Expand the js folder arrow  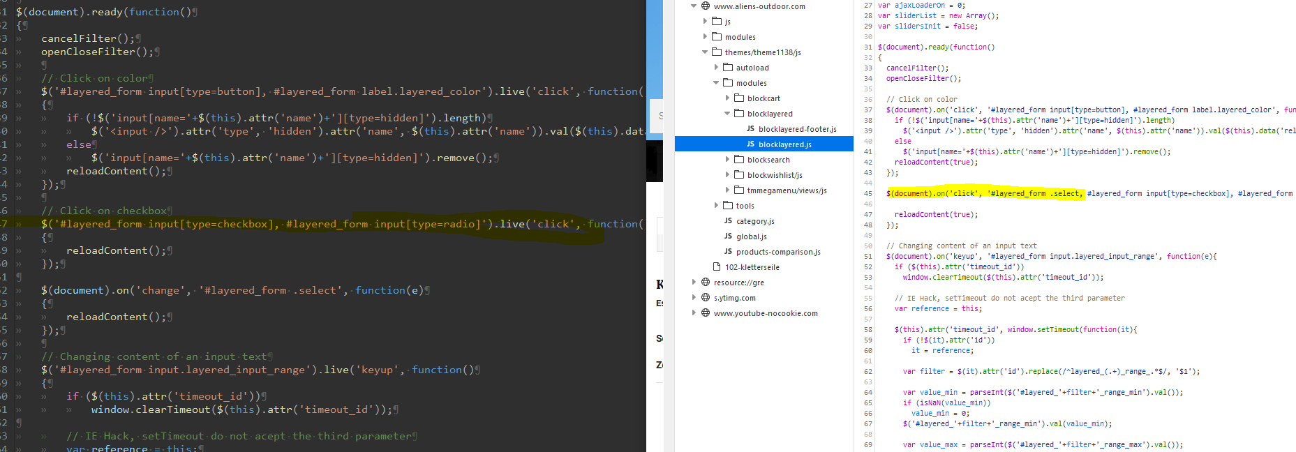pyautogui.click(x=705, y=22)
